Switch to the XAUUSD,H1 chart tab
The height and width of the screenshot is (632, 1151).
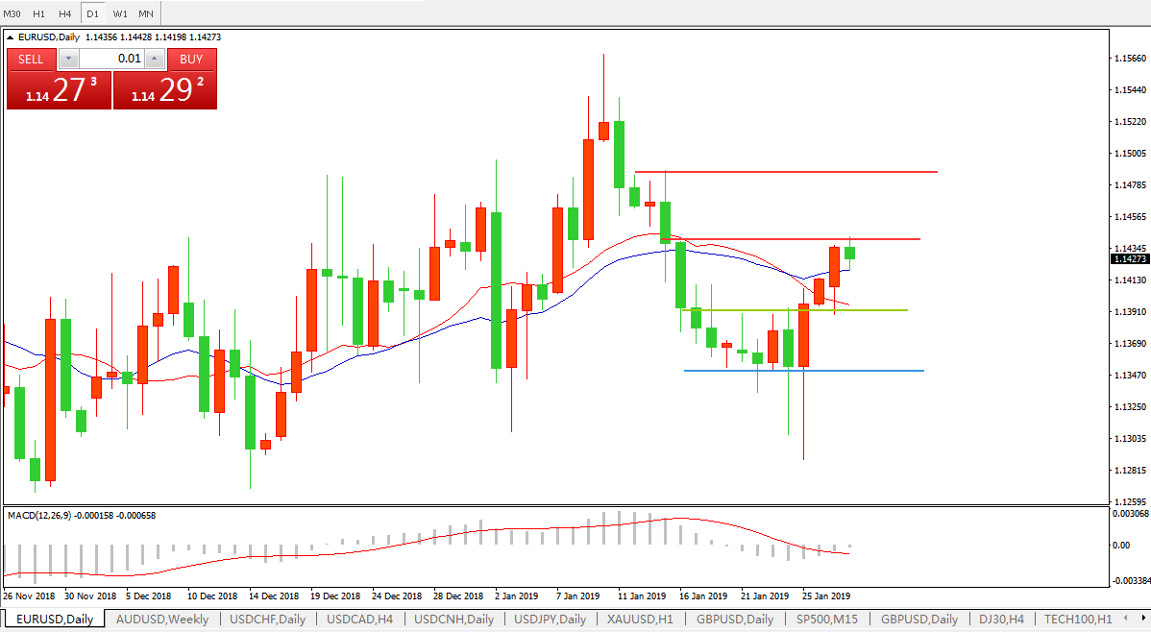pos(640,620)
